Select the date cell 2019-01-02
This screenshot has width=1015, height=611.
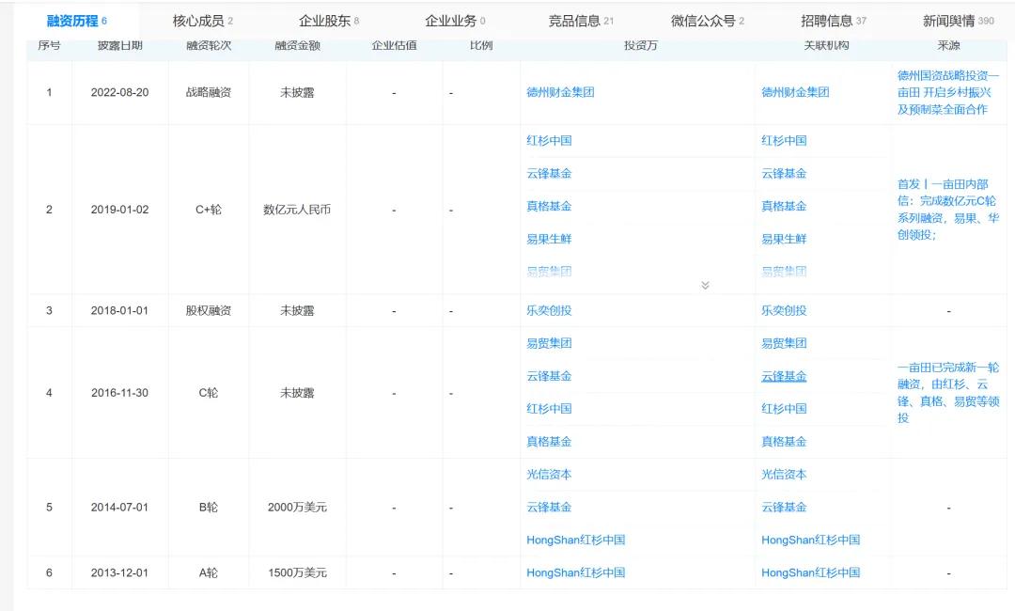pos(119,210)
